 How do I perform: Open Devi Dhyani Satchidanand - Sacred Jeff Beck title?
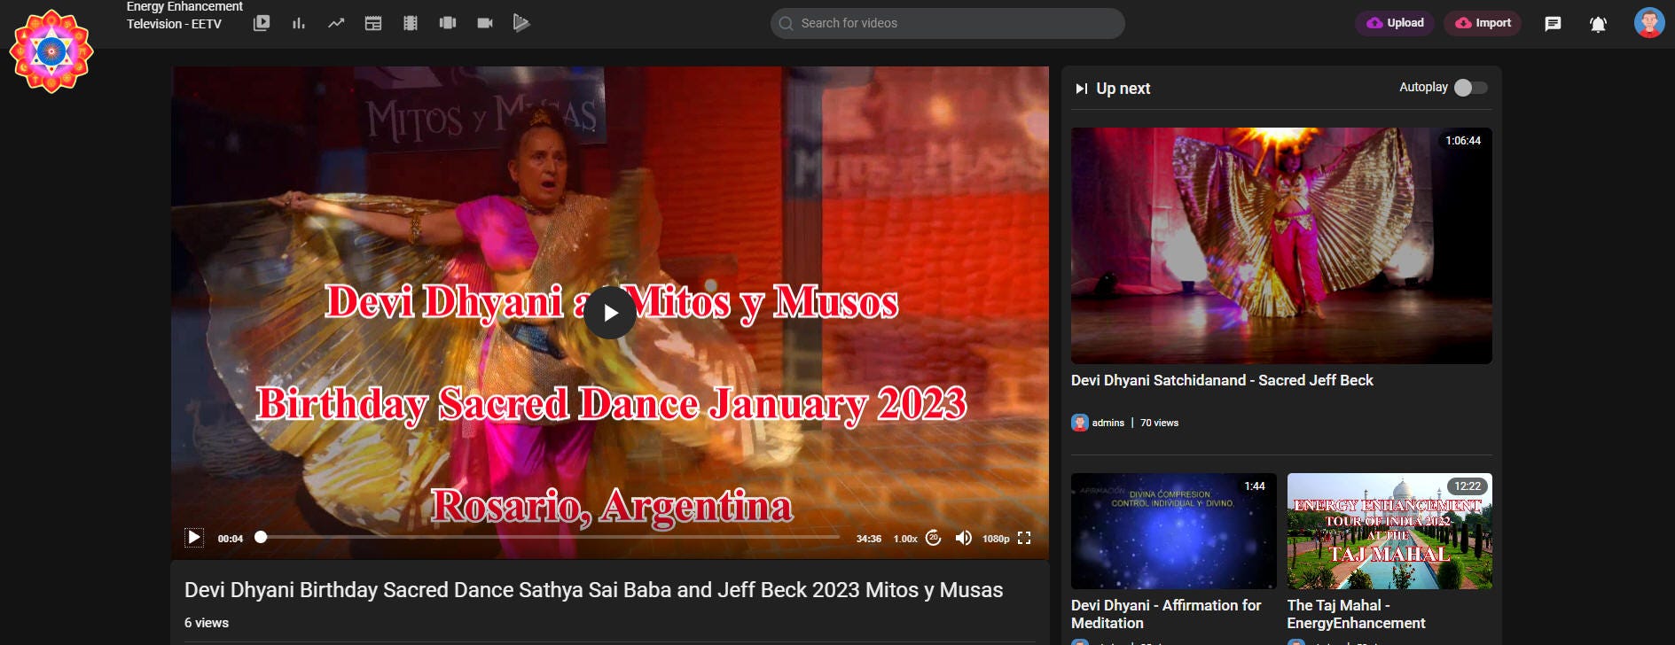pyautogui.click(x=1222, y=380)
